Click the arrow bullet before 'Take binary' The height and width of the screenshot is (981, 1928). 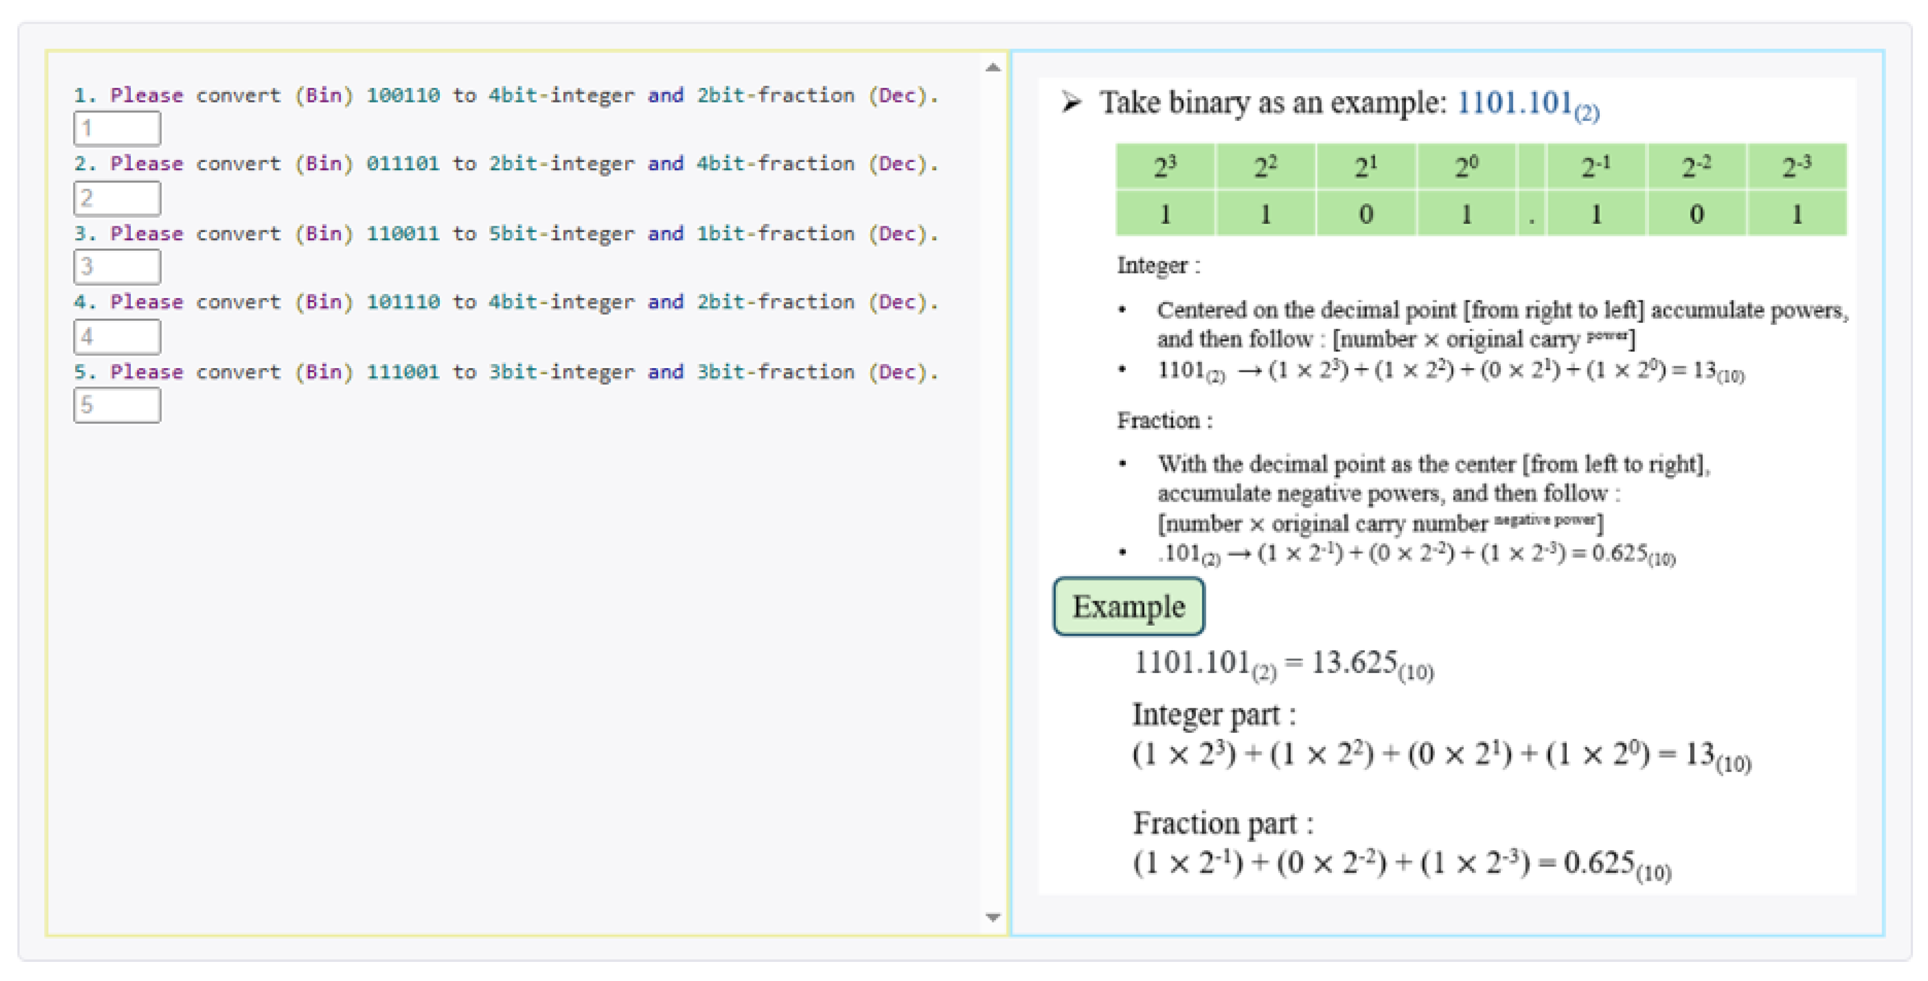1071,102
